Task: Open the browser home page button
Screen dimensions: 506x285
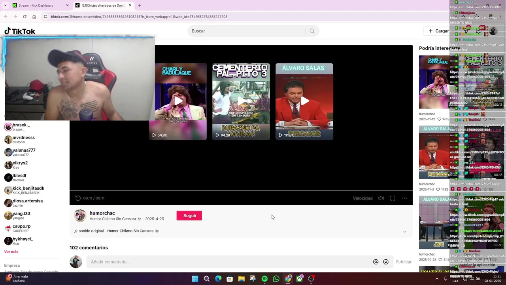Action: [x=34, y=17]
